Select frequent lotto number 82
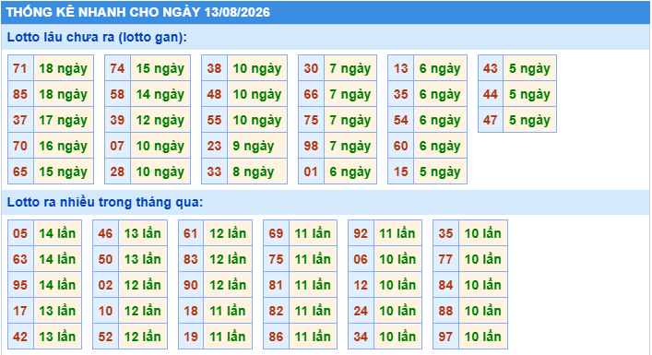Image resolution: width=652 pixels, height=355 pixels. [x=276, y=311]
